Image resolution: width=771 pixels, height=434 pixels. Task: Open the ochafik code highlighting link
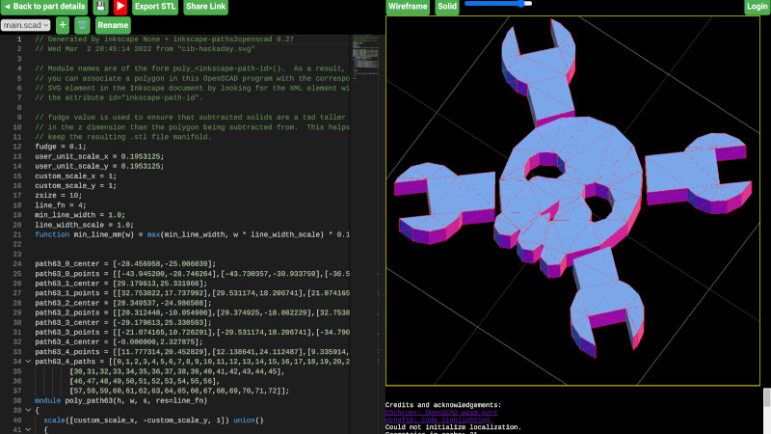439,420
